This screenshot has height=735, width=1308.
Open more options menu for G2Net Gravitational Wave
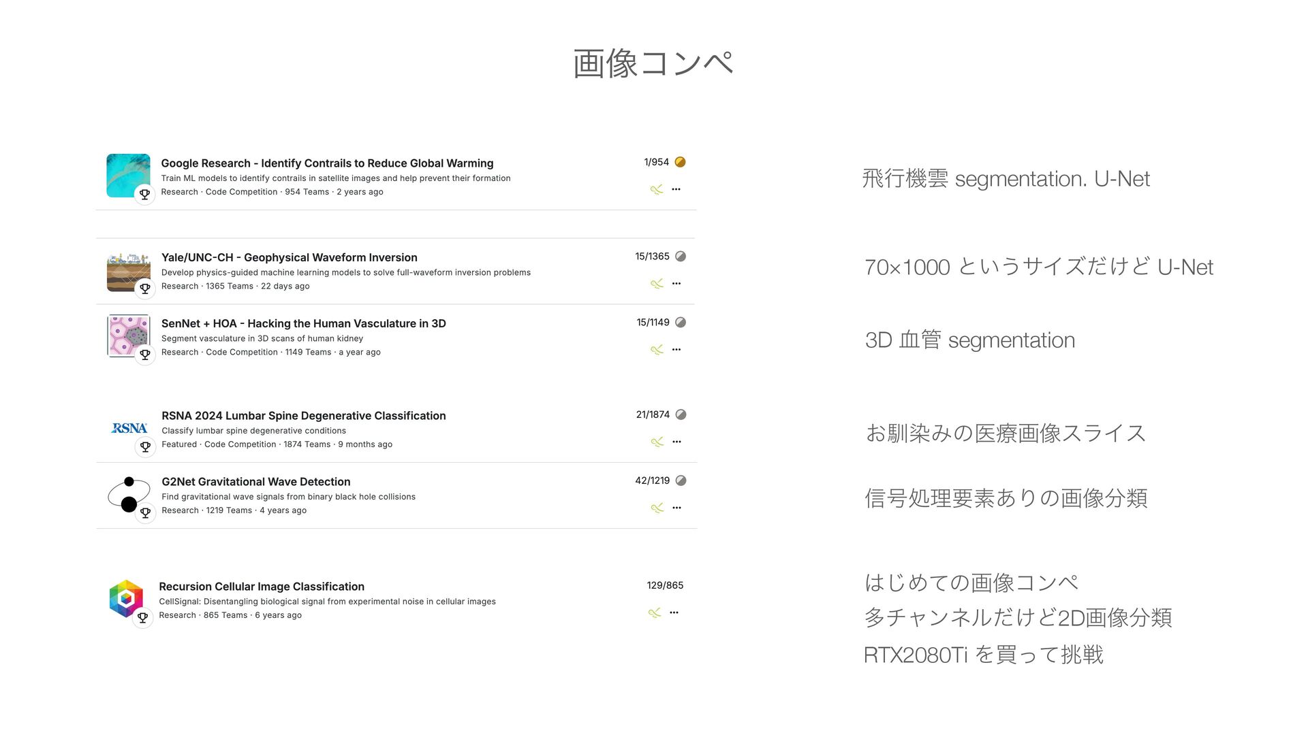(676, 508)
